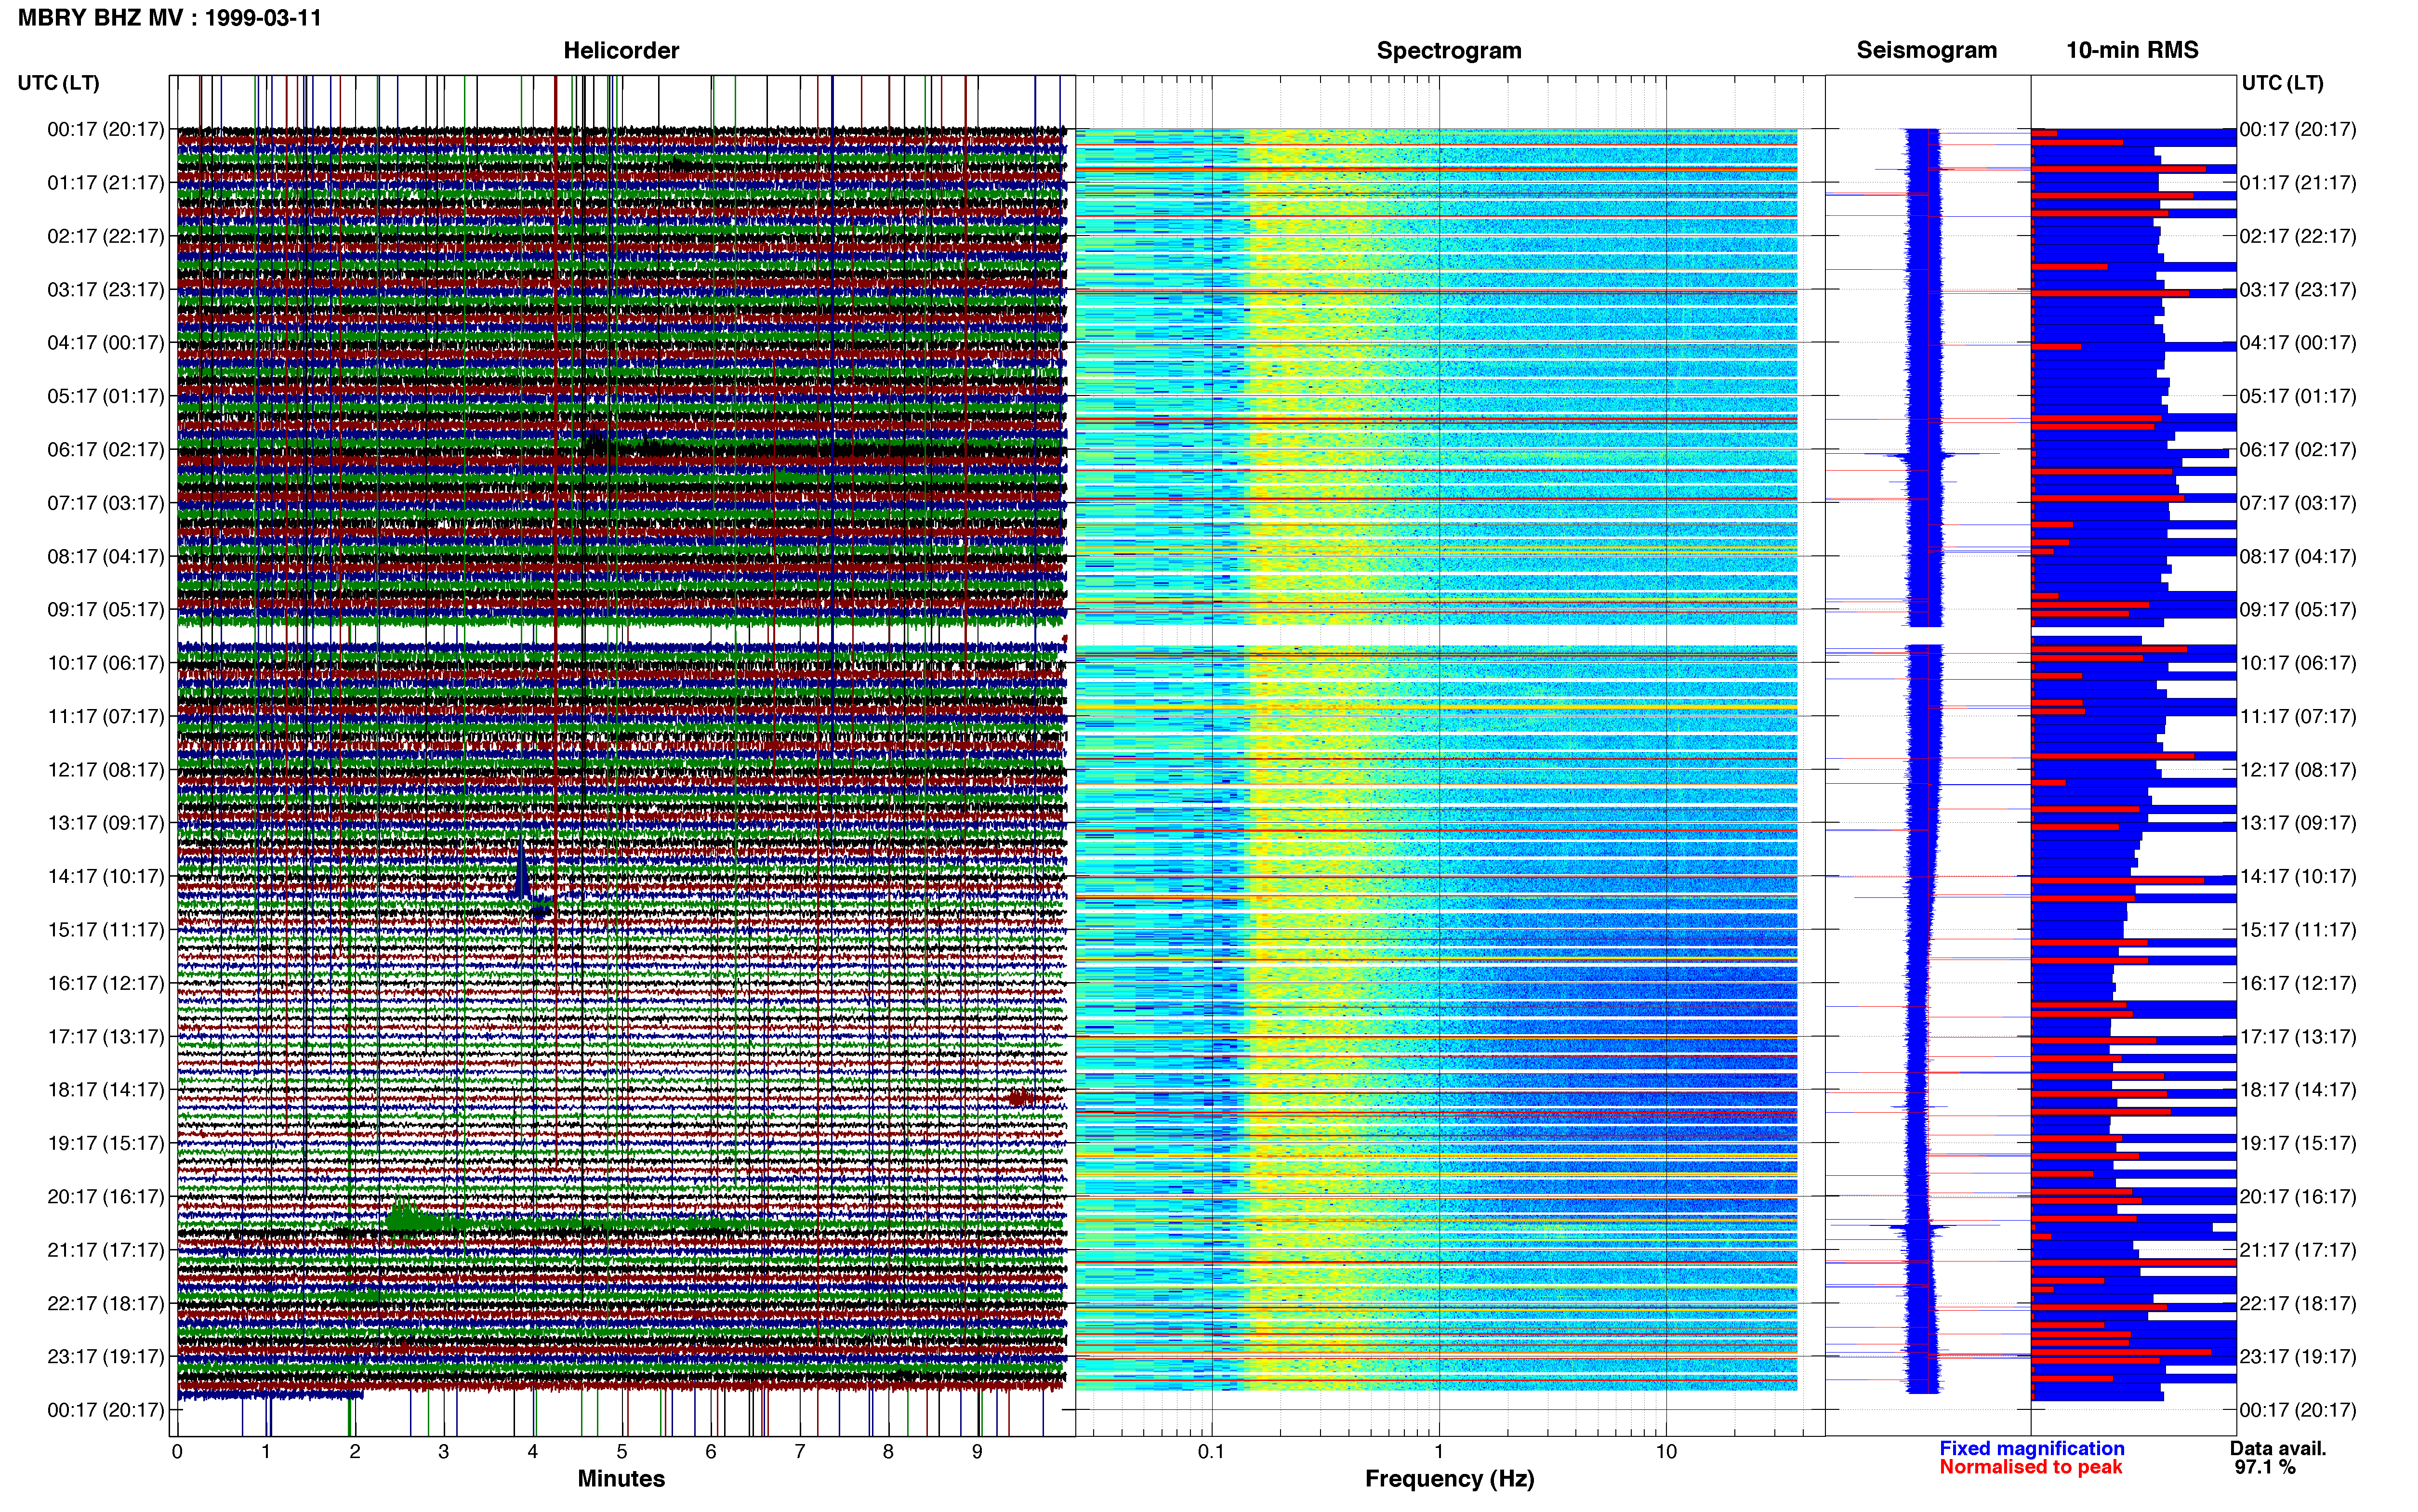This screenshot has height=1512, width=2418.
Task: Click helicorder minute tick '0'
Action: click(x=177, y=1452)
